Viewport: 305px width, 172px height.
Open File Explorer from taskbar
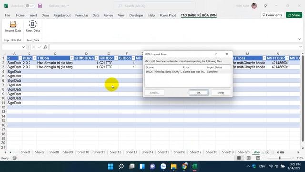pyautogui.click(x=173, y=166)
